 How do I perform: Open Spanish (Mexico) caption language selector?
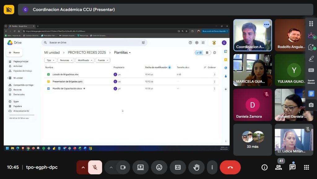tap(311, 81)
